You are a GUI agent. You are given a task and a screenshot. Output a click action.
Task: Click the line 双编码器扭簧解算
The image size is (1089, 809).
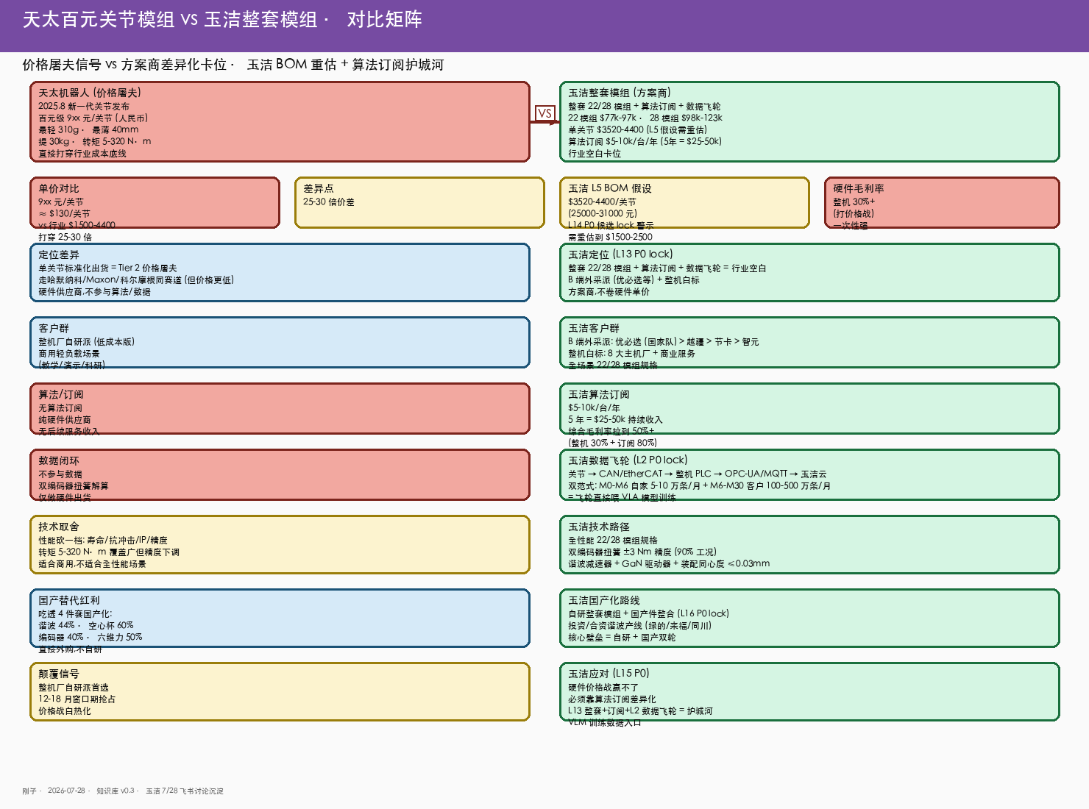click(74, 486)
